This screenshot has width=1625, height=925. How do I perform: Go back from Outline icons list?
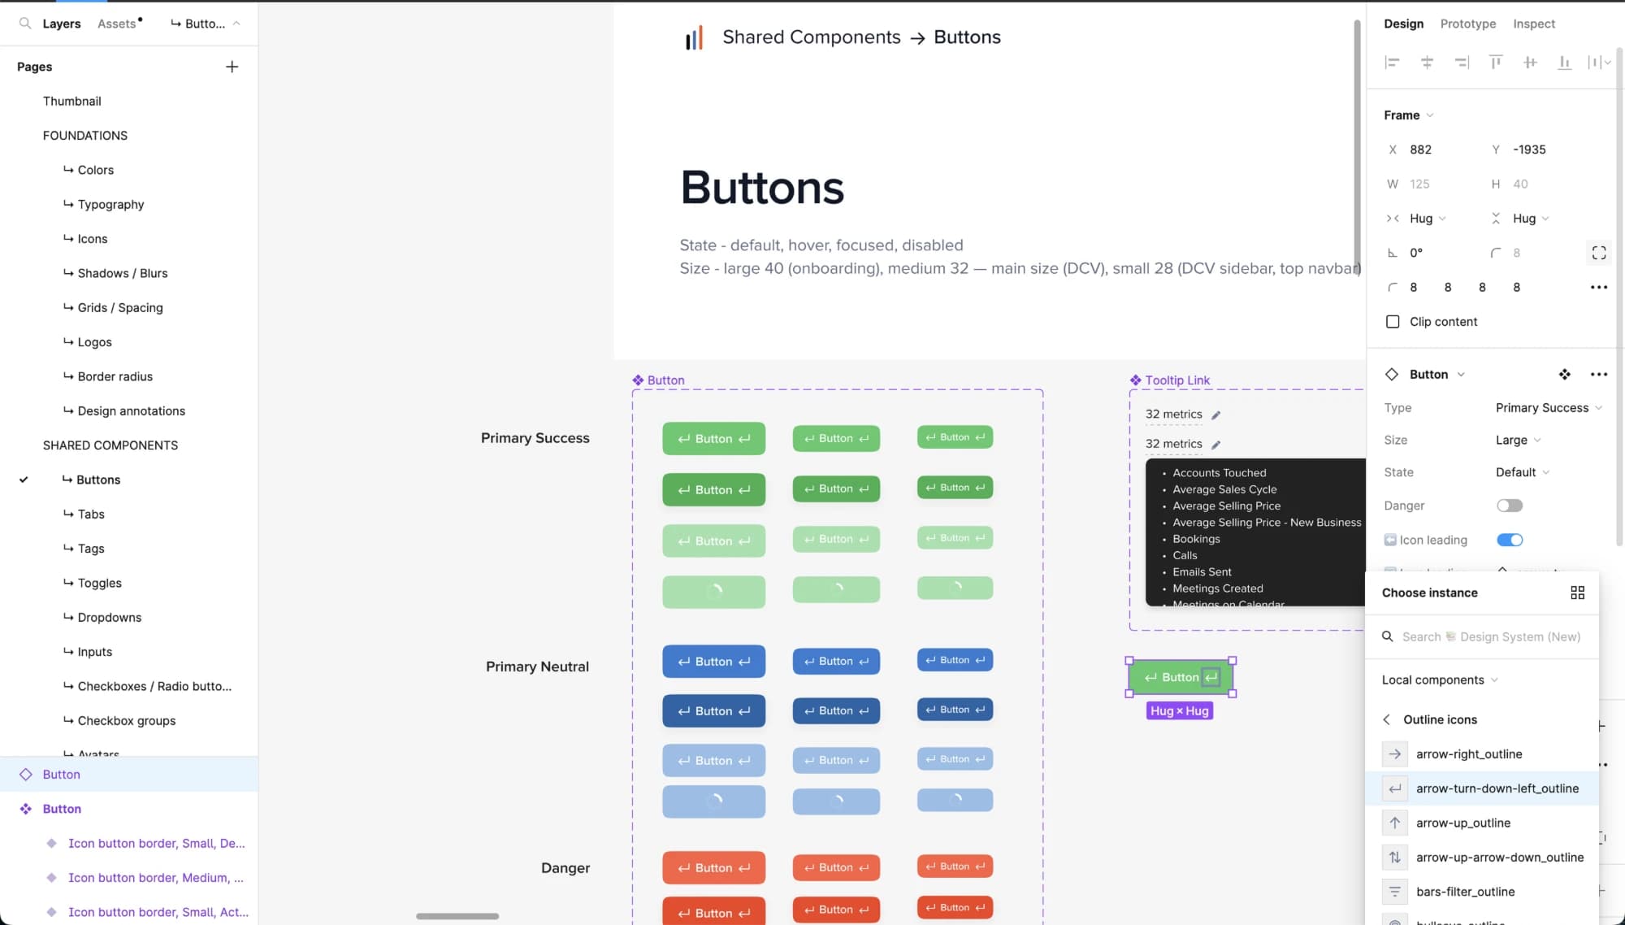(1387, 719)
